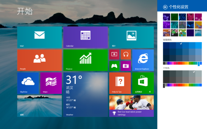Click purple on the 个性色 hue strip

point(171,85)
